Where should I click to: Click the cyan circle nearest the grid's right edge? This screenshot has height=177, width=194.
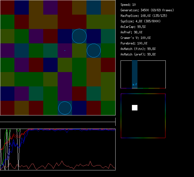(x=94, y=51)
